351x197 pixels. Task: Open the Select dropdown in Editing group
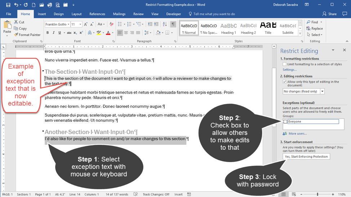(x=315, y=35)
